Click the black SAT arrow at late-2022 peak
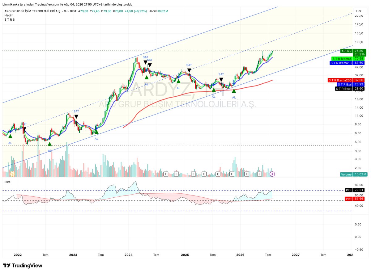371x273 pixels. pos(76,117)
